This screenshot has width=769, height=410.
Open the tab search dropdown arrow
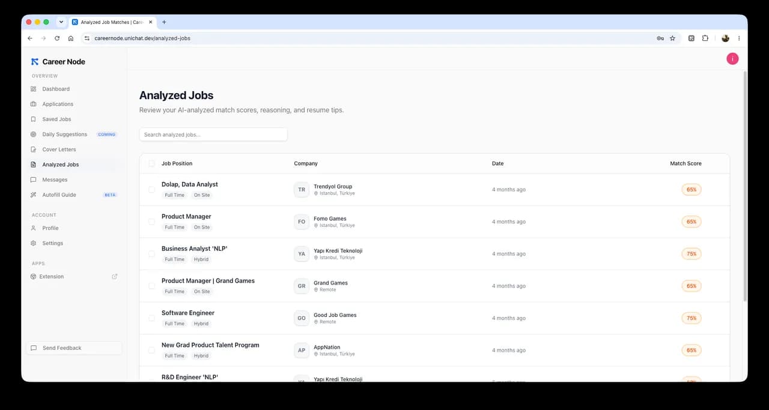coord(61,22)
